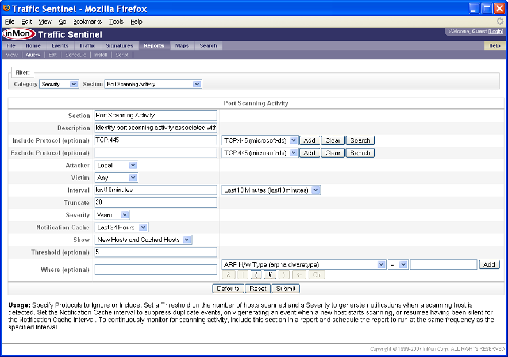Click the Section name input field
The height and width of the screenshot is (357, 508).
coord(156,116)
